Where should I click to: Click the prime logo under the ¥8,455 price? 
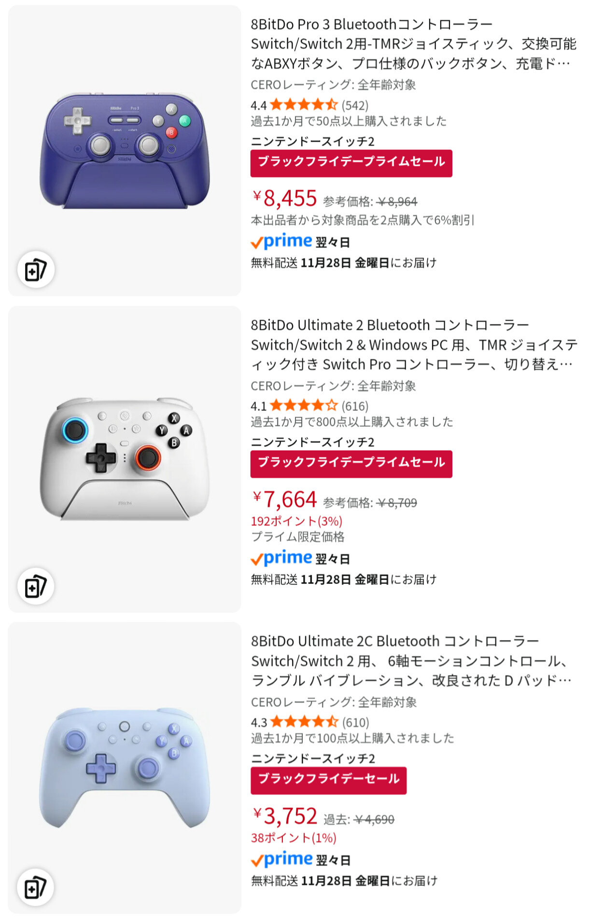[282, 241]
